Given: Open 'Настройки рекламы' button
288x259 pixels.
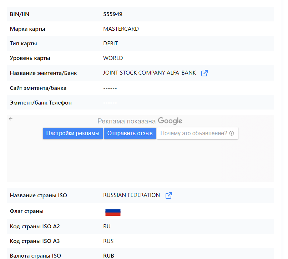Looking at the screenshot, I should 73,133.
